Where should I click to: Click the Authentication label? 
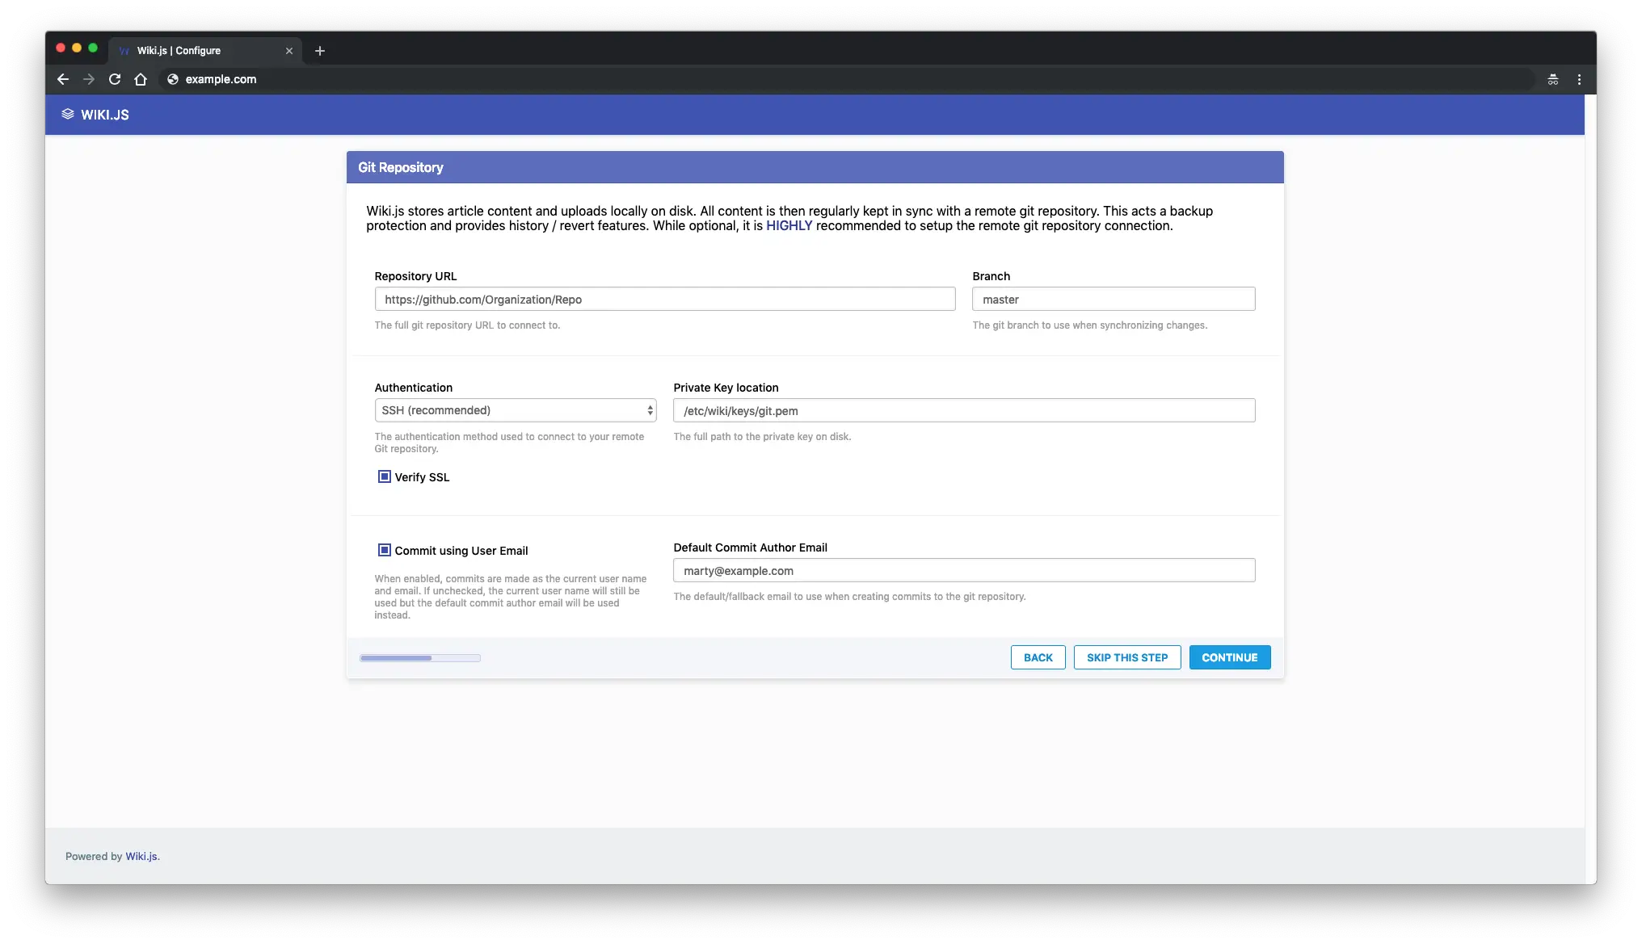413,388
